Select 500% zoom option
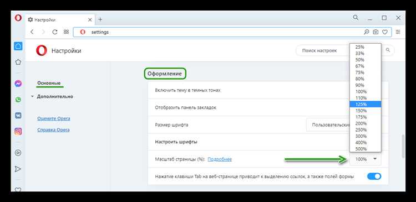This screenshot has width=416, height=202. tap(366, 149)
